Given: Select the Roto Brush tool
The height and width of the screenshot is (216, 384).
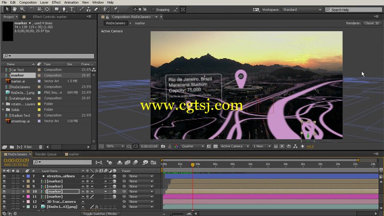Looking at the screenshot, I should 106,9.
